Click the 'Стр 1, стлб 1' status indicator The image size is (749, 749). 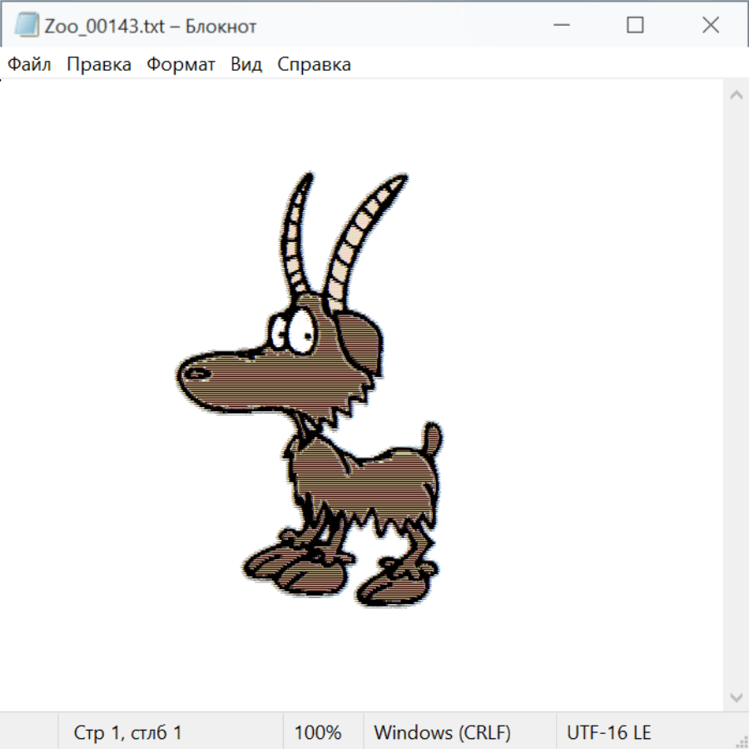[x=127, y=732]
